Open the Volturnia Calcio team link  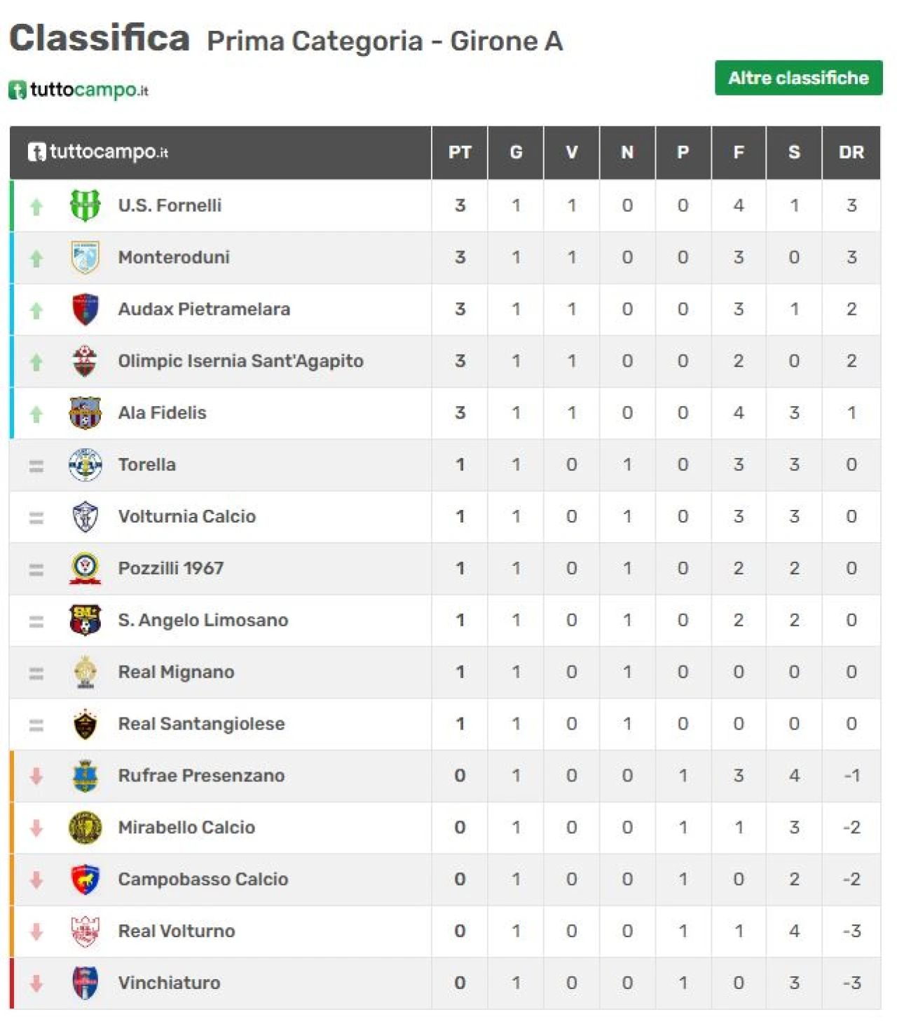[186, 517]
